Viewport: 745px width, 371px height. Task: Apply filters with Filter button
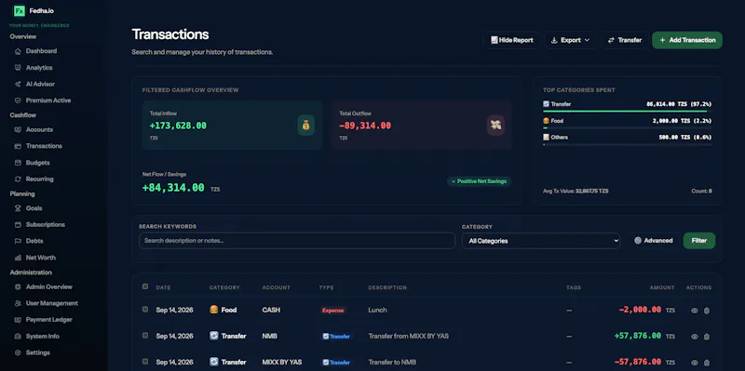pyautogui.click(x=699, y=241)
